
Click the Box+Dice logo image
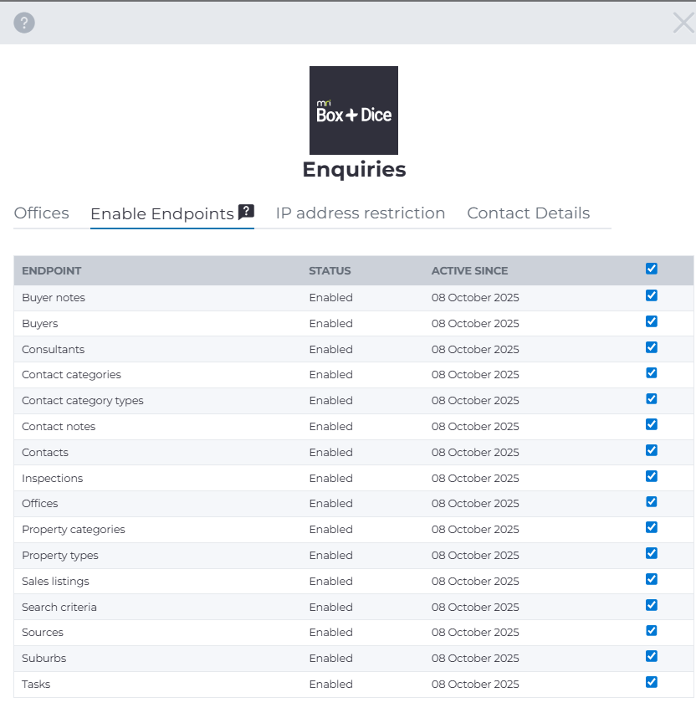(x=353, y=110)
